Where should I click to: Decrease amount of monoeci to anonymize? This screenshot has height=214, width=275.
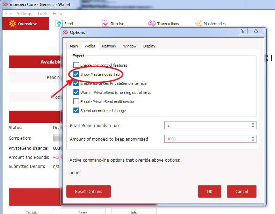(x=253, y=140)
